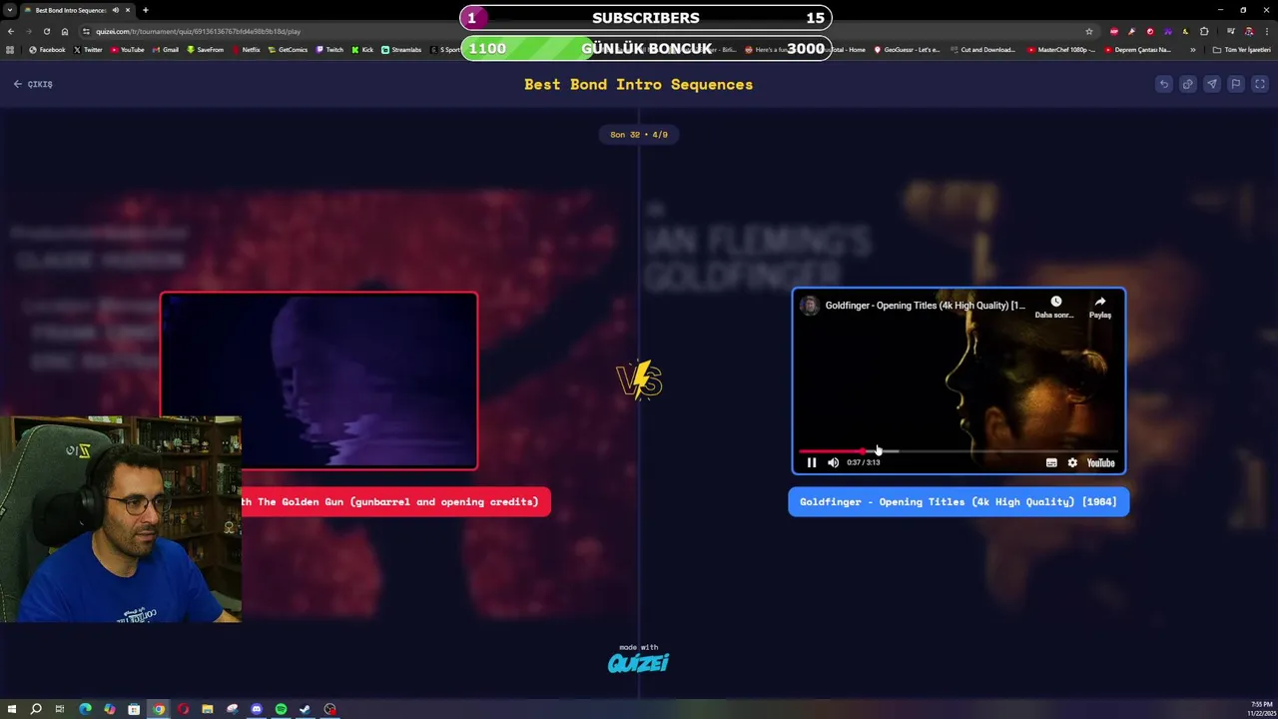Open the YouTube bookmark
The height and width of the screenshot is (719, 1278).
tap(127, 49)
